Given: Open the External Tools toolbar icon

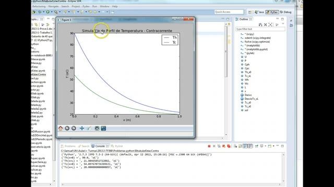Looking at the screenshot, I should pyautogui.click(x=56, y=12).
